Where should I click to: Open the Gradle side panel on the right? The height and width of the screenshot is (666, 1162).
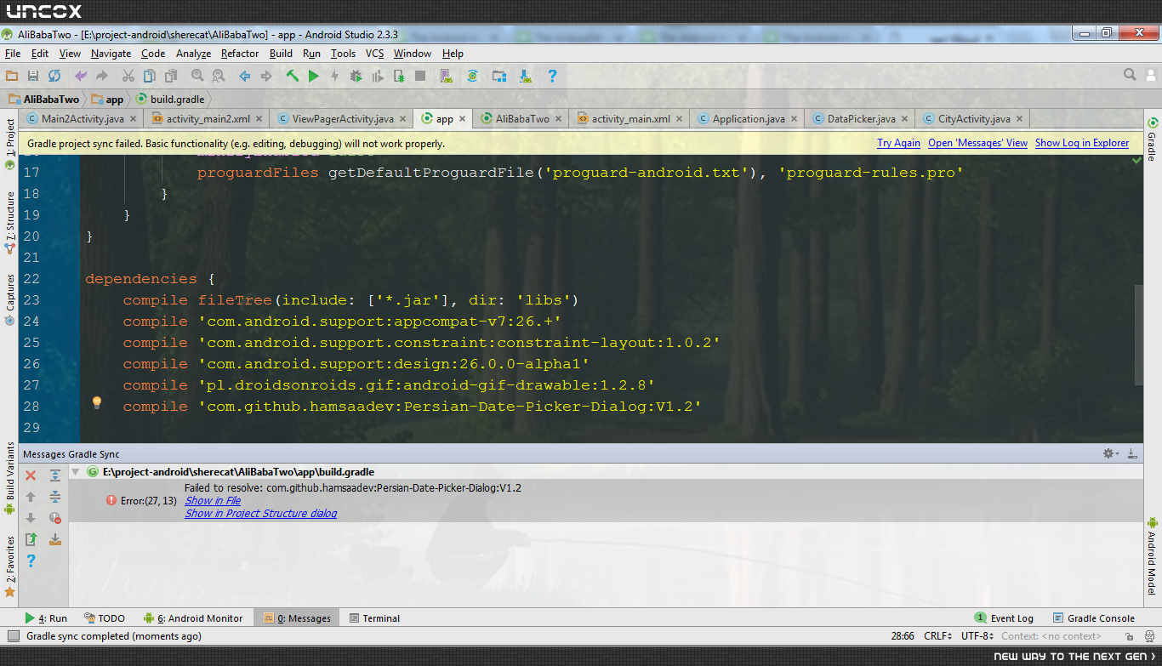click(x=1152, y=139)
